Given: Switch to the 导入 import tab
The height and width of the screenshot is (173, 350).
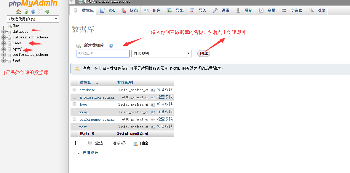Looking at the screenshot, I should click(198, 10).
